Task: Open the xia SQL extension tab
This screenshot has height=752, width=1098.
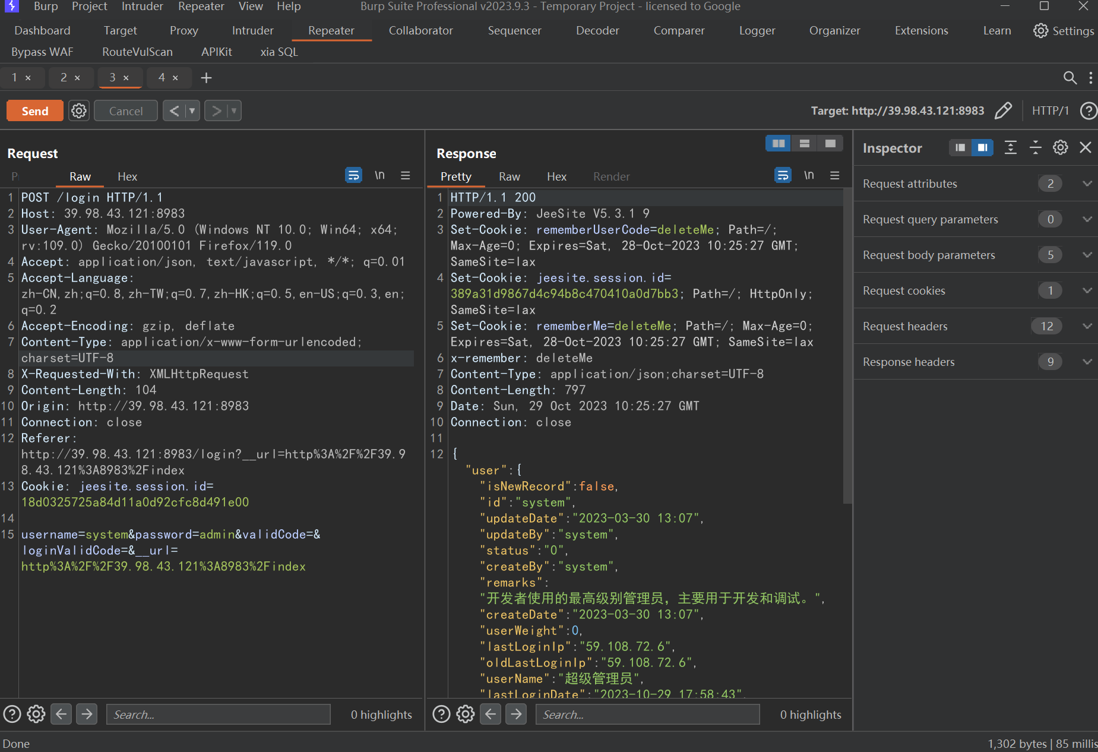Action: 279,52
